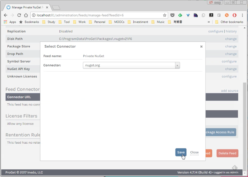The image size is (248, 177).
Task: Focus the localhost address bar
Action: (x=99, y=15)
